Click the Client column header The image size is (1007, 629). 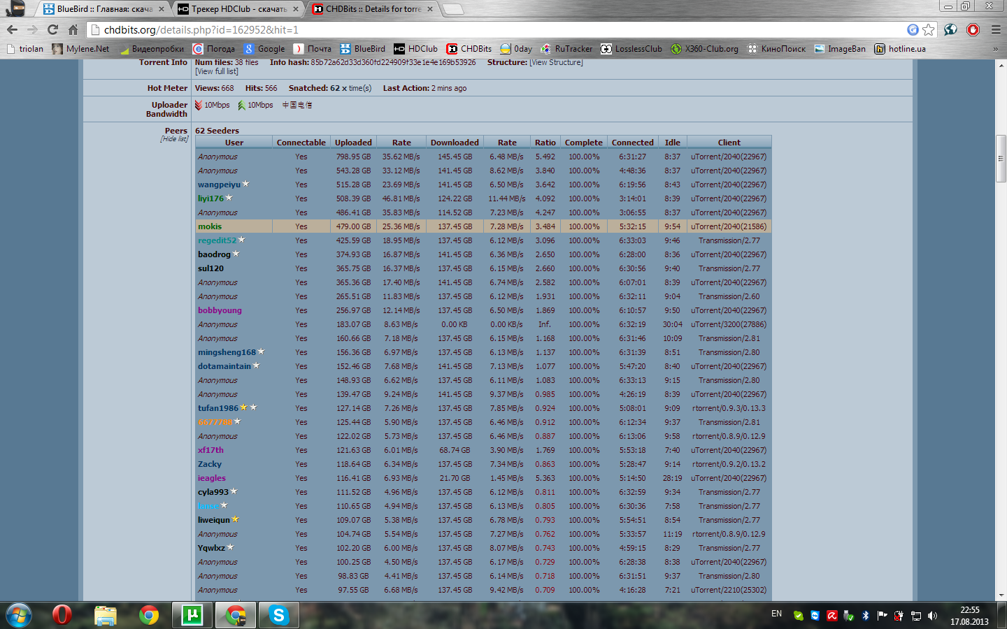click(729, 142)
